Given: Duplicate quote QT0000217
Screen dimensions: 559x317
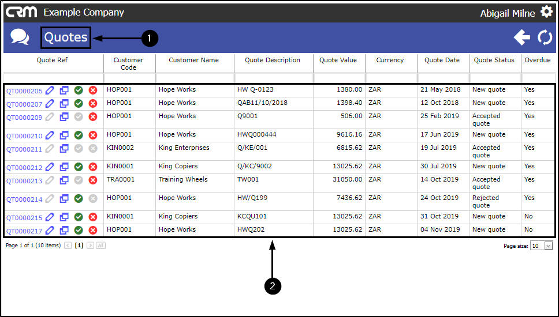Looking at the screenshot, I should click(x=64, y=230).
